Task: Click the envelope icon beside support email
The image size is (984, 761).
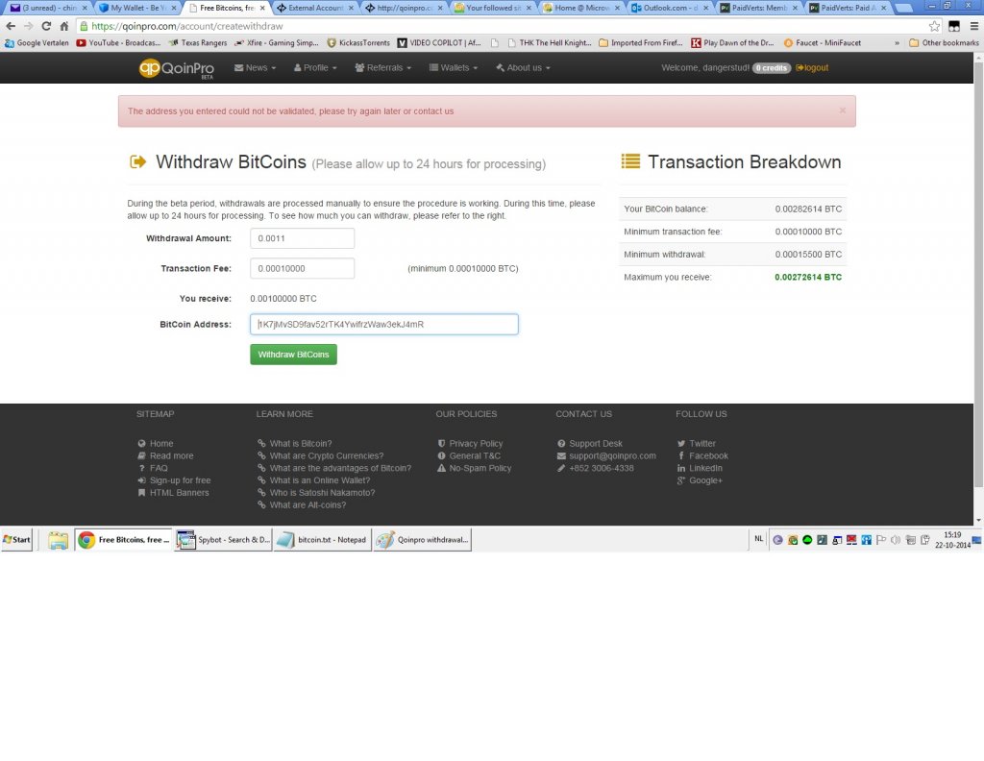Action: tap(561, 455)
